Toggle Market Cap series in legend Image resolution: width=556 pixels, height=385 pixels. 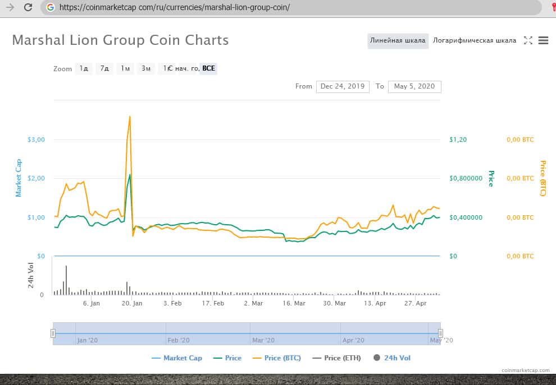point(177,358)
